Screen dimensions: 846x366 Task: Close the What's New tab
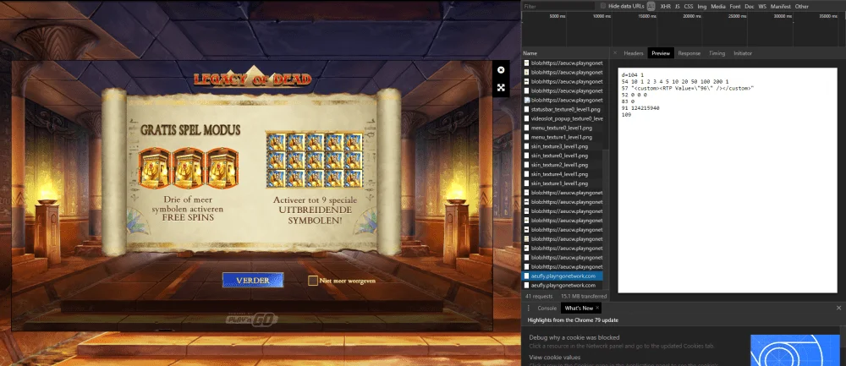click(x=597, y=309)
